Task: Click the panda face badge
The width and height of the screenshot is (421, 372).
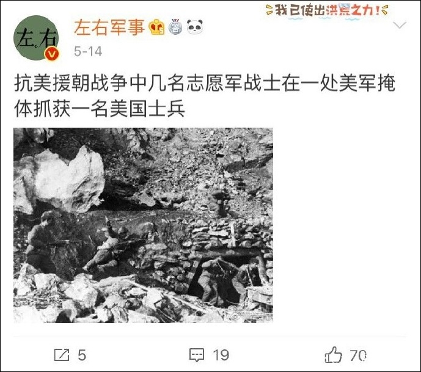Action: (194, 27)
